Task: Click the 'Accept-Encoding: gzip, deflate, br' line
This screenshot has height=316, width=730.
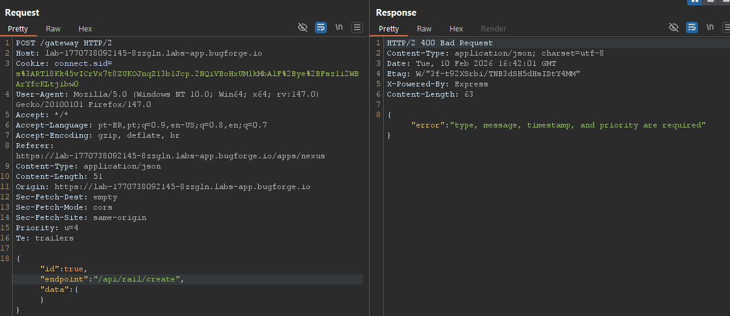Action: tap(98, 135)
